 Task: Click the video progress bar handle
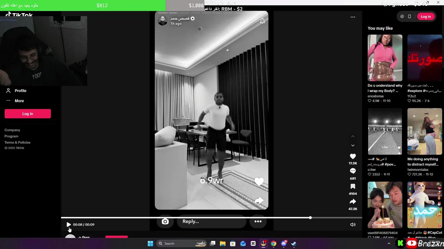pyautogui.click(x=310, y=218)
